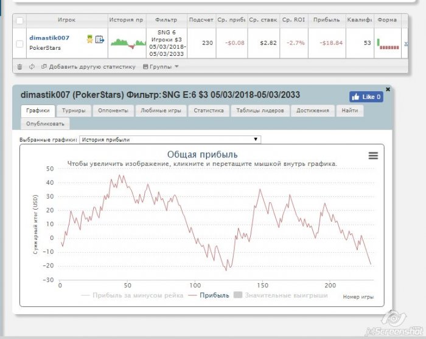Image resolution: width=426 pixels, height=339 pixels.
Task: Sort by the Подсчет column header
Action: point(201,20)
